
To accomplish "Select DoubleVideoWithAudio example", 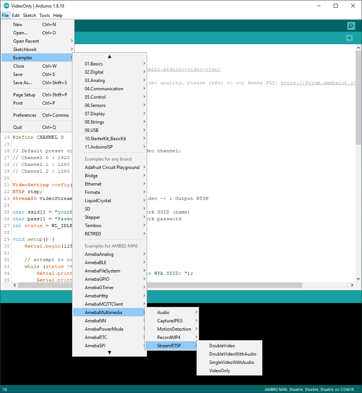I will [x=232, y=354].
